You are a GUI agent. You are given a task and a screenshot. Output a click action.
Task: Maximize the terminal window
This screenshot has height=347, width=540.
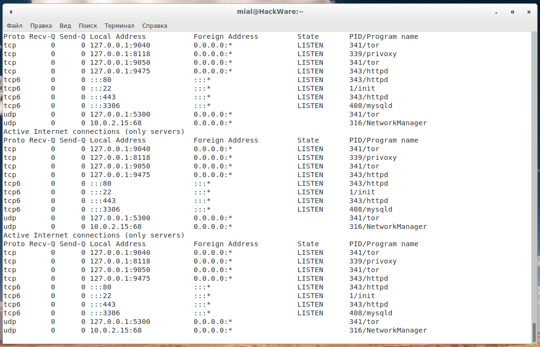(x=513, y=12)
